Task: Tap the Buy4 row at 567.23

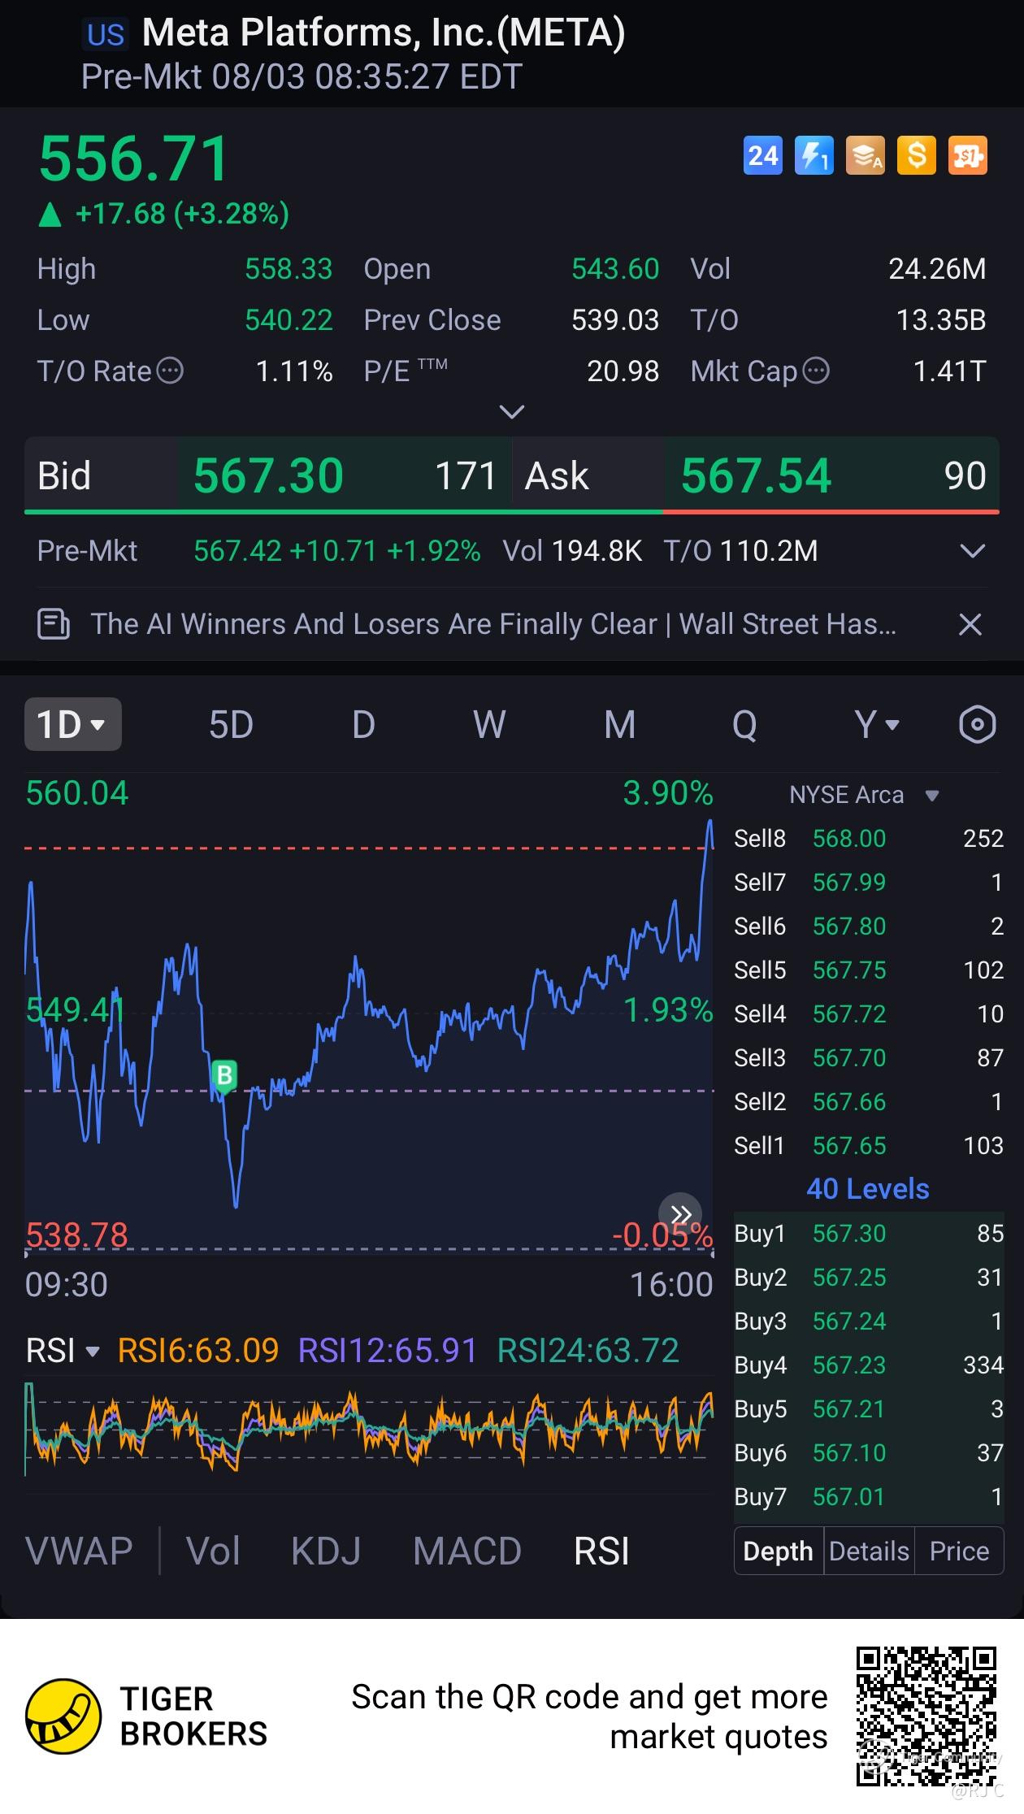Action: pos(869,1365)
